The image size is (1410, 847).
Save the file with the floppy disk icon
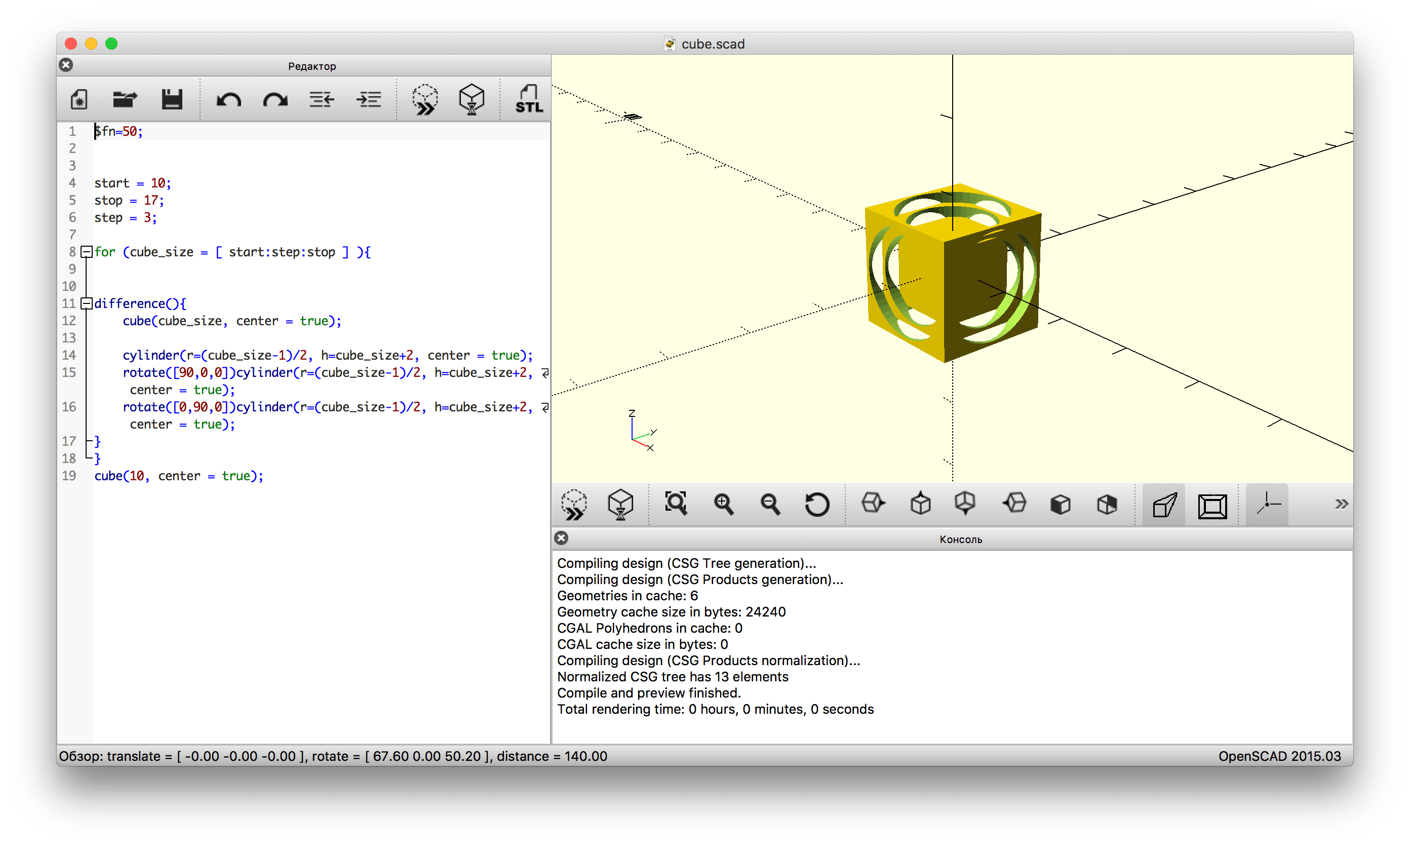172,99
